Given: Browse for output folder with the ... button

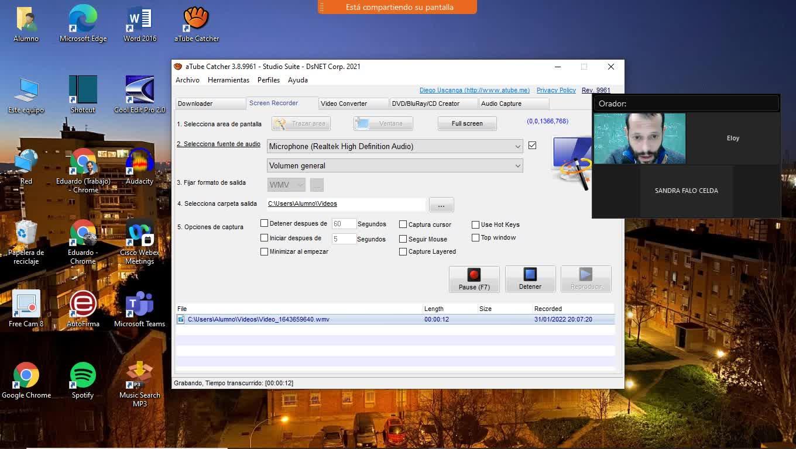Looking at the screenshot, I should (441, 204).
